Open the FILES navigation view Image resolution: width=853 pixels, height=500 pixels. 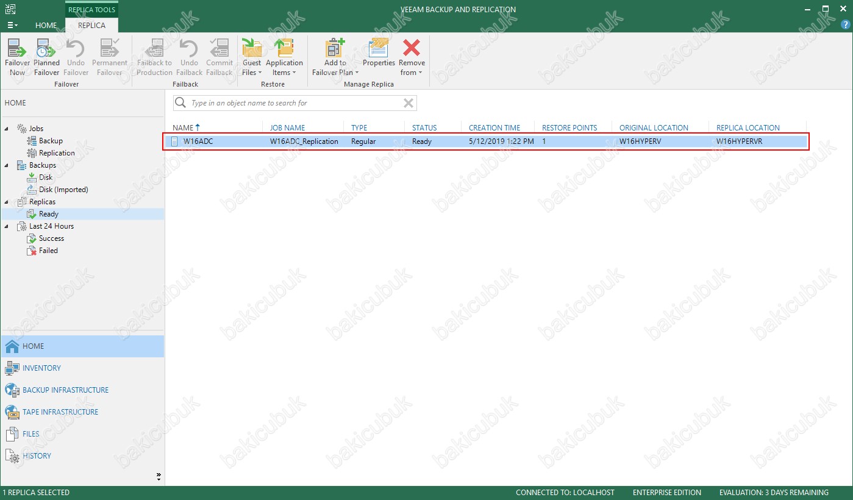click(x=82, y=434)
